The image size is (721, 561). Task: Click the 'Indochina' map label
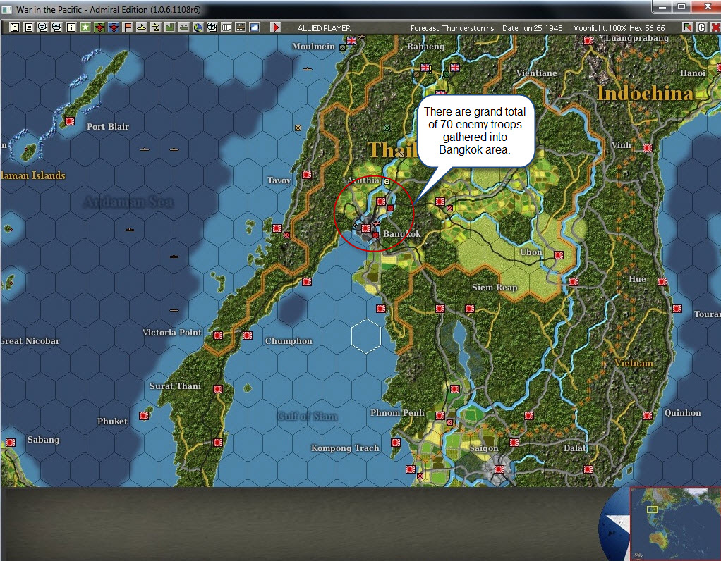[x=645, y=93]
